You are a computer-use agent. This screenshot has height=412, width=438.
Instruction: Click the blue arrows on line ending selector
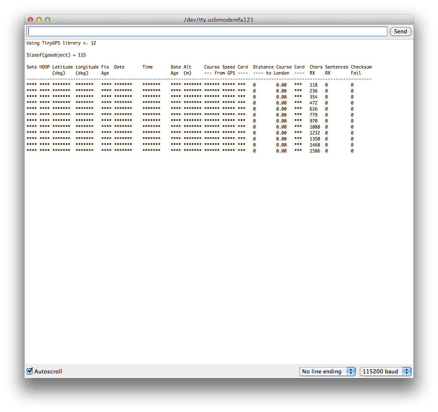coord(351,372)
